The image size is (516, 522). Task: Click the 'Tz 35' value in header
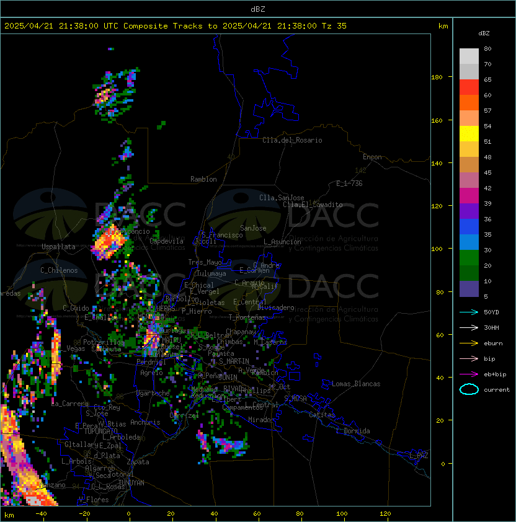click(334, 26)
